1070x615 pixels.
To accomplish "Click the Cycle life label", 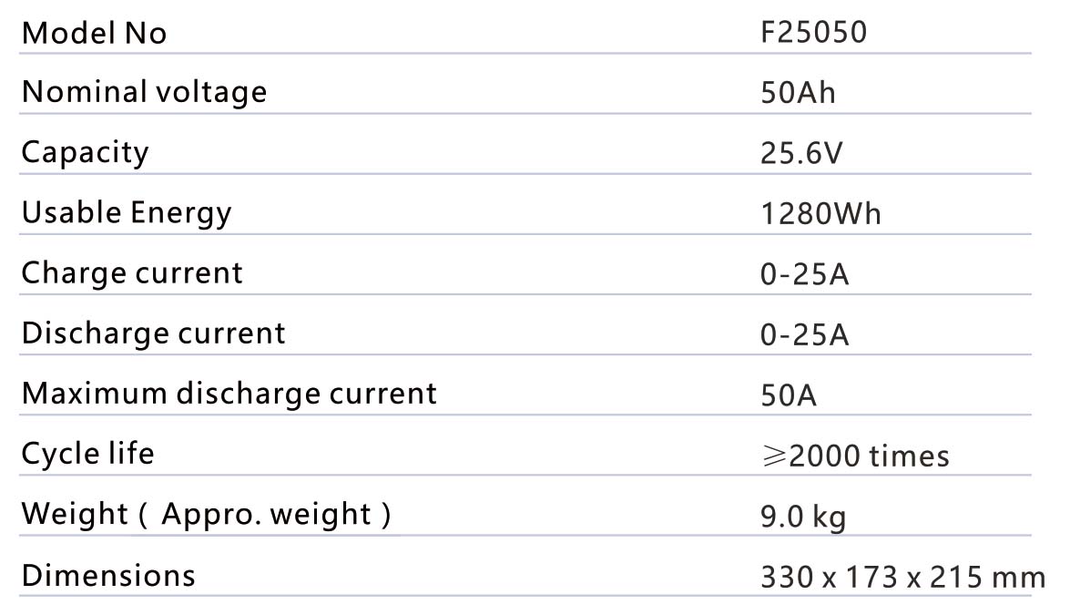I will (x=87, y=453).
